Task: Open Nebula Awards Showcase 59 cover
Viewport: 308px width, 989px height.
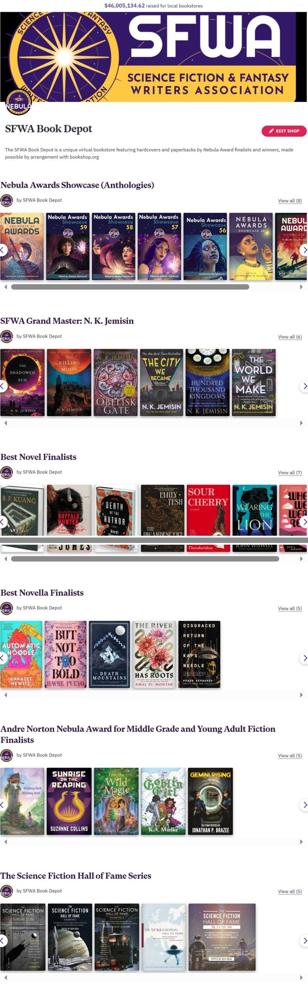Action: point(68,246)
